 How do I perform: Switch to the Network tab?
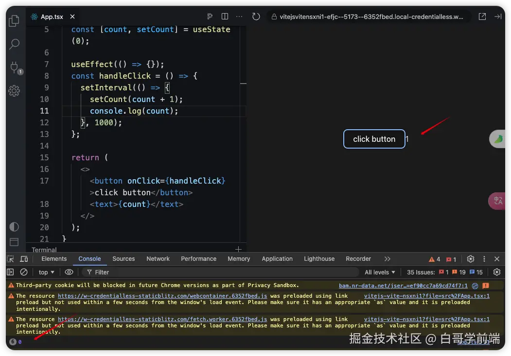point(158,259)
